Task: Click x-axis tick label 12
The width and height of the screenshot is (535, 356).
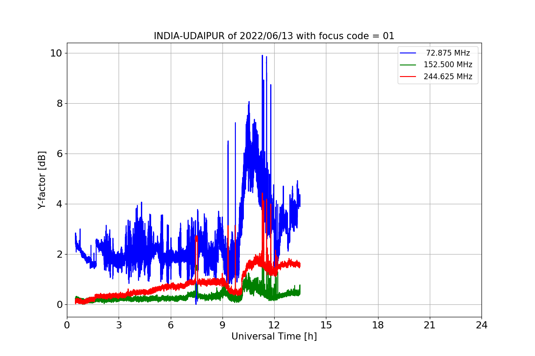Action: pos(274,325)
